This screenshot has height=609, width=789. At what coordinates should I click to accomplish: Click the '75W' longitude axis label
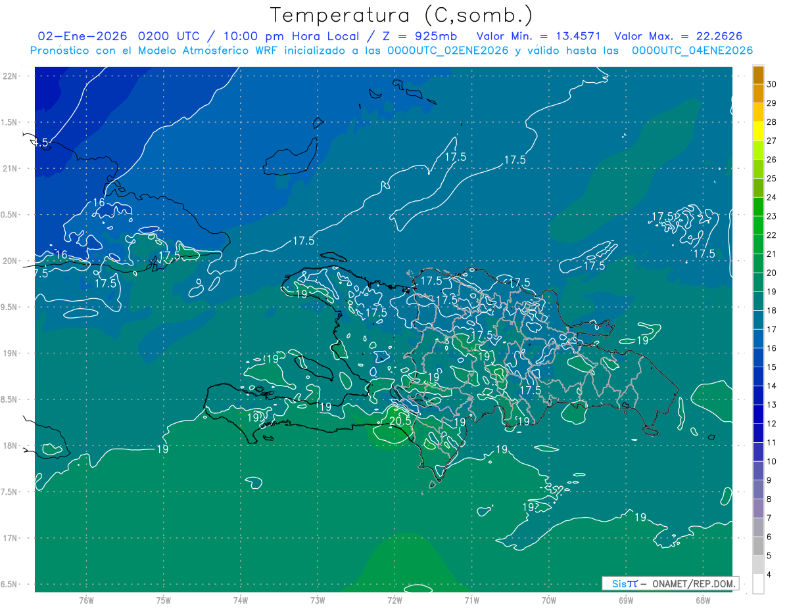[x=163, y=600]
